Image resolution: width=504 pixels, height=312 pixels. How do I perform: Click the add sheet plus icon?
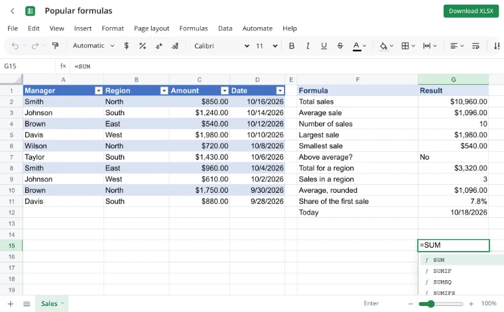(11, 303)
